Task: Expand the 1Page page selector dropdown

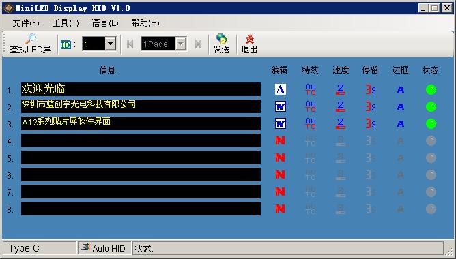Action: [x=181, y=44]
